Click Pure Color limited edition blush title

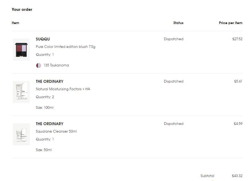[66, 47]
